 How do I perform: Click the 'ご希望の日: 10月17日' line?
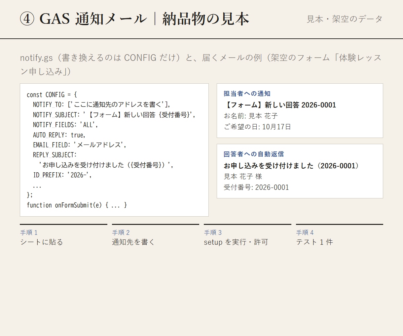tap(257, 127)
